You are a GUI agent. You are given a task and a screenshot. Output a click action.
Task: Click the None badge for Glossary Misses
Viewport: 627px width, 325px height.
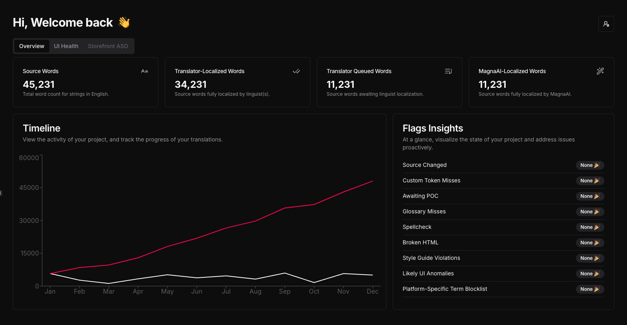590,212
